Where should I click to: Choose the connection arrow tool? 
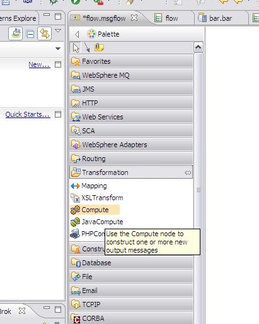point(87,47)
